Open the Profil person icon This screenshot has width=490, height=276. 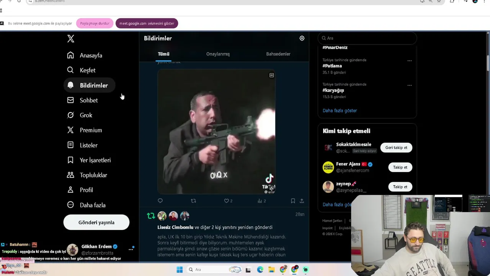pos(70,190)
